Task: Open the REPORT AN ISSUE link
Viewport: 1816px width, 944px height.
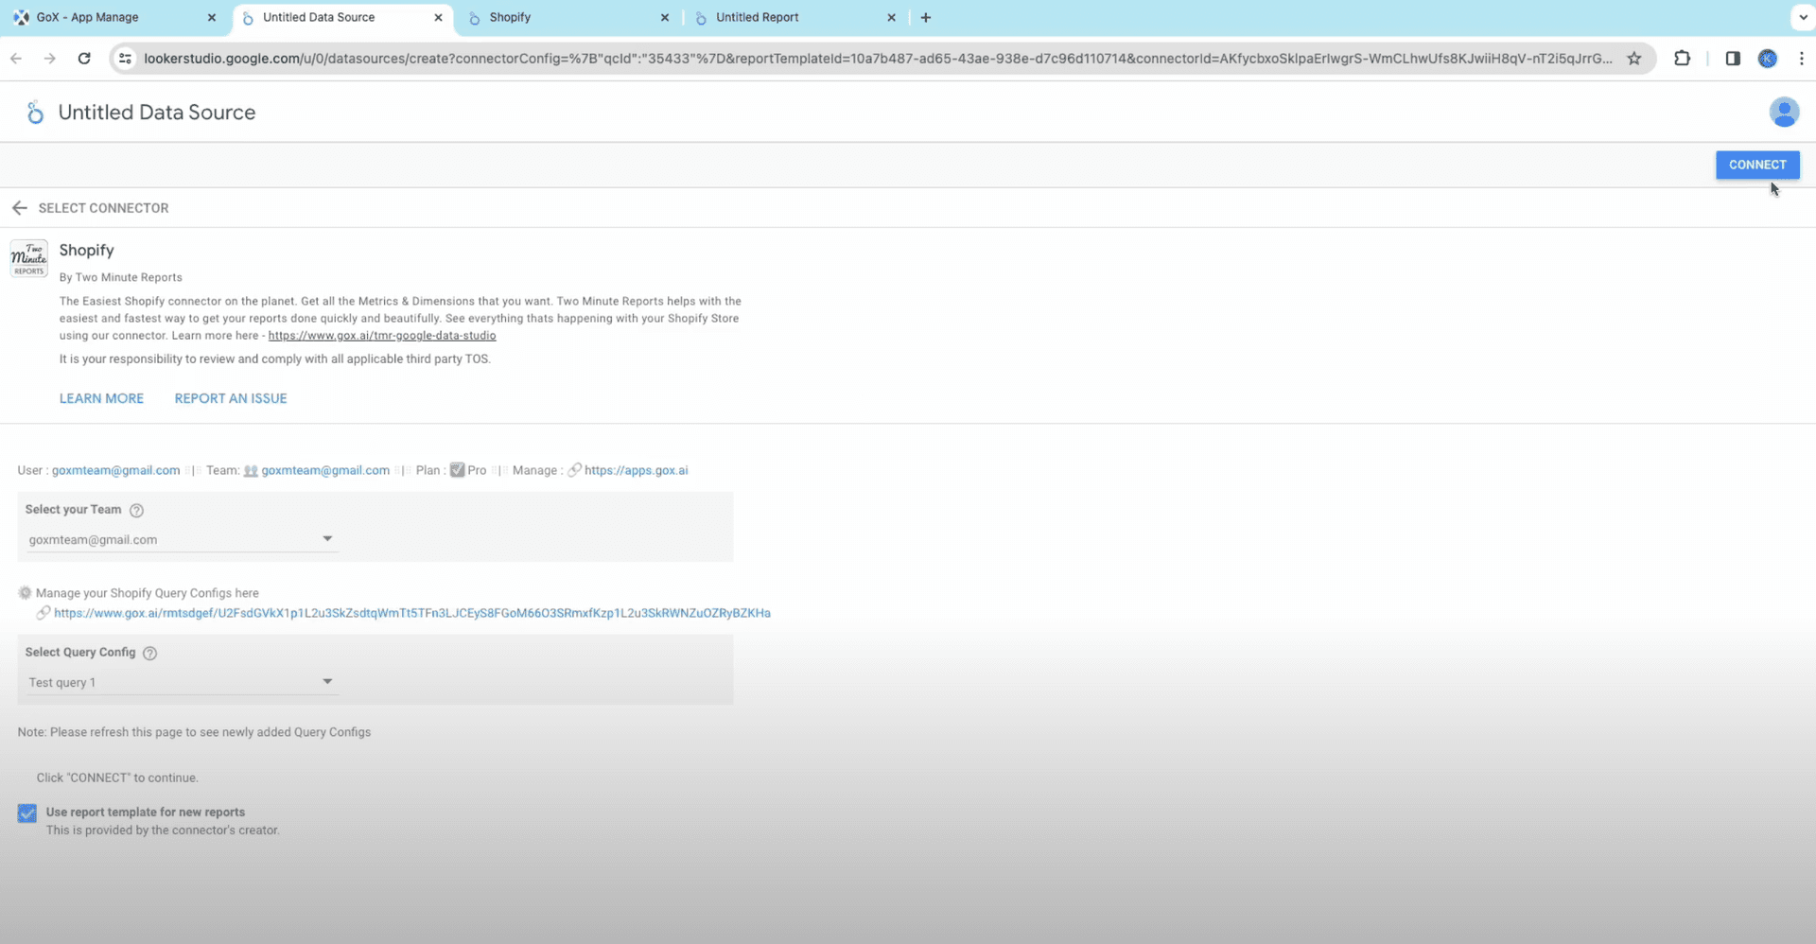Action: pyautogui.click(x=231, y=399)
